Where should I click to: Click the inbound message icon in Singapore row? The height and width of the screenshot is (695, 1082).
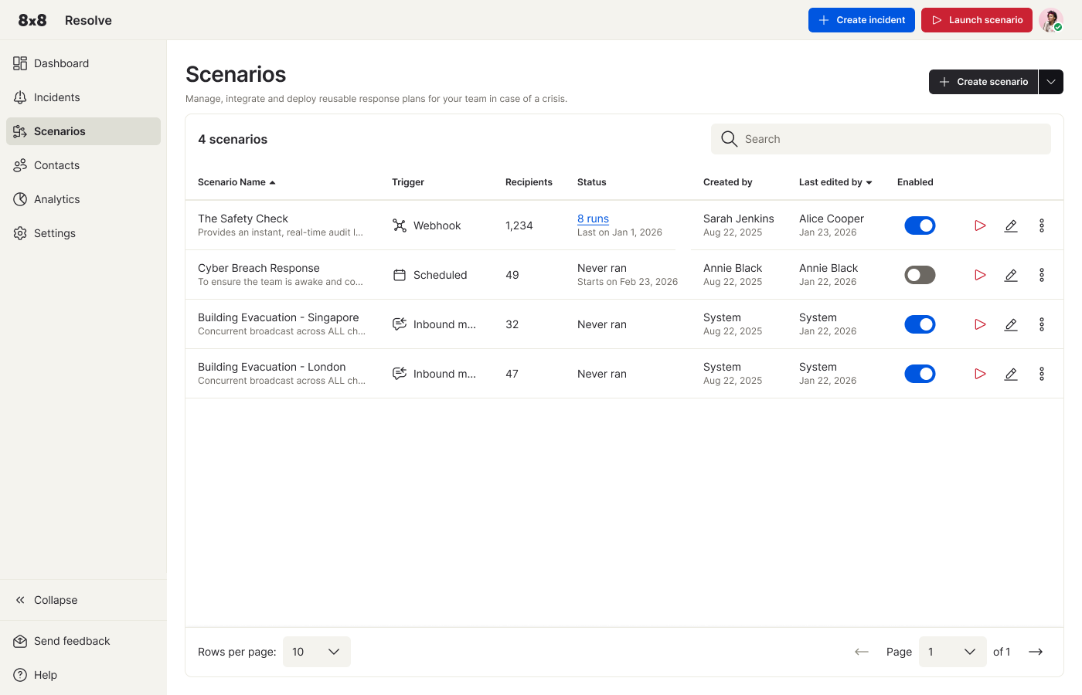pyautogui.click(x=400, y=324)
